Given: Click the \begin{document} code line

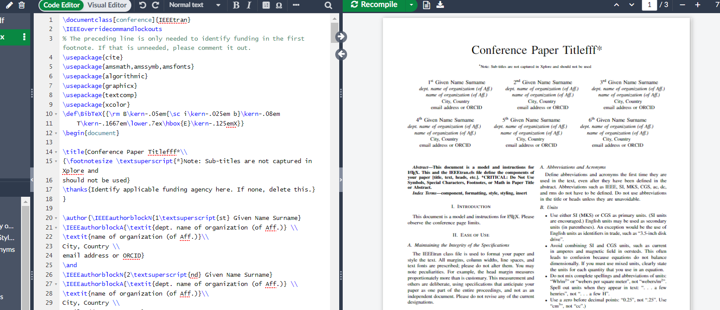Looking at the screenshot, I should click(91, 133).
